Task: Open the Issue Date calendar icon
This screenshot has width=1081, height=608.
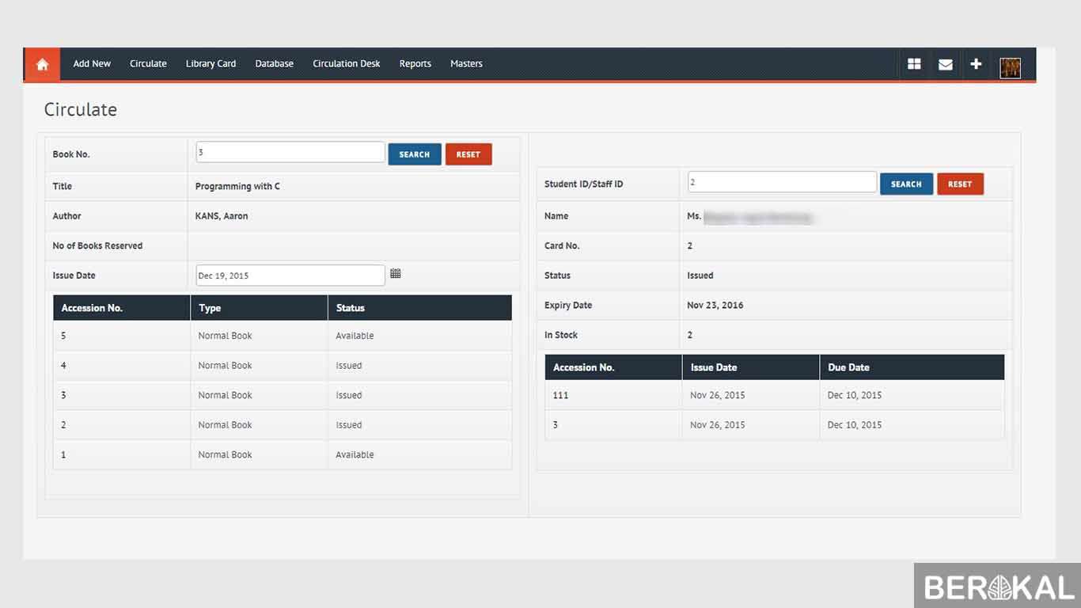Action: tap(396, 274)
